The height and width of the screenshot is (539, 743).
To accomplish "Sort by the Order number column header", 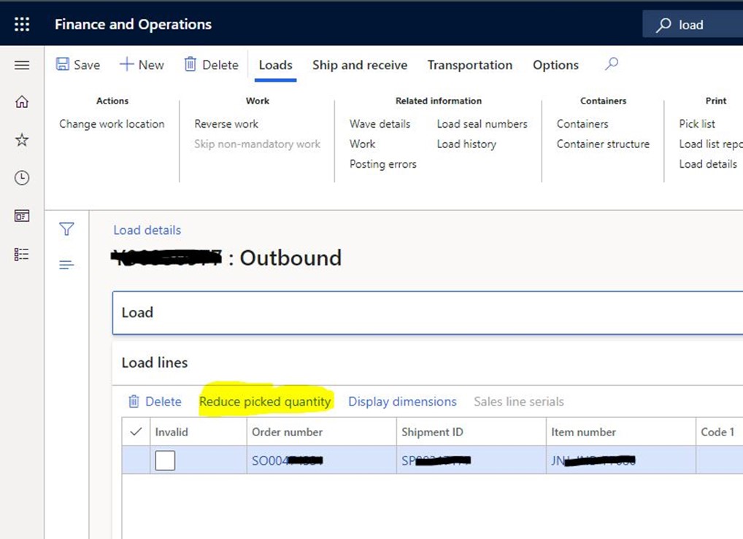I will (321, 432).
